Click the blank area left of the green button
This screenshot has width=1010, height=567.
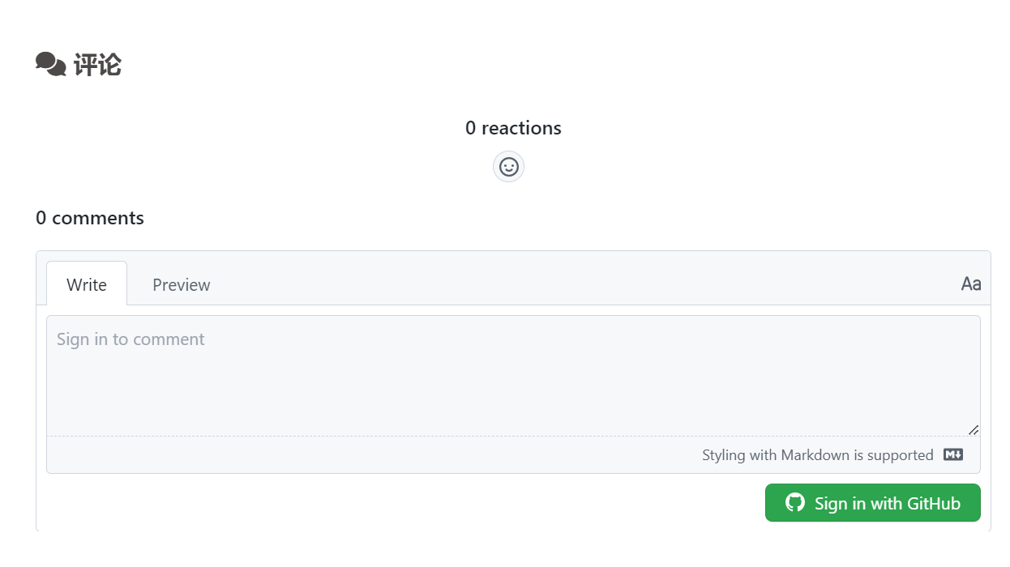pos(405,503)
